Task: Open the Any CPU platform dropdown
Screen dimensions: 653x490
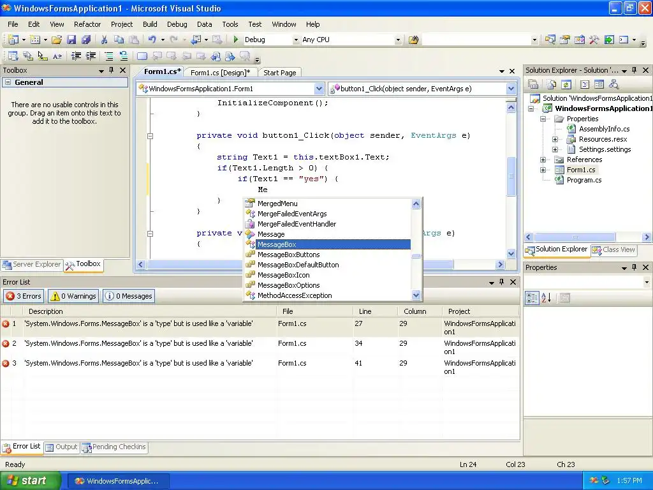Action: click(398, 40)
